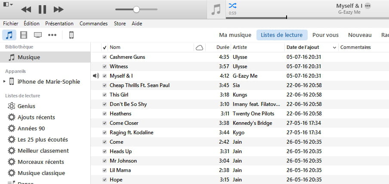Viewport: 389px width, 184px height.
Task: Adjust the volume slider knob
Action: click(x=136, y=9)
